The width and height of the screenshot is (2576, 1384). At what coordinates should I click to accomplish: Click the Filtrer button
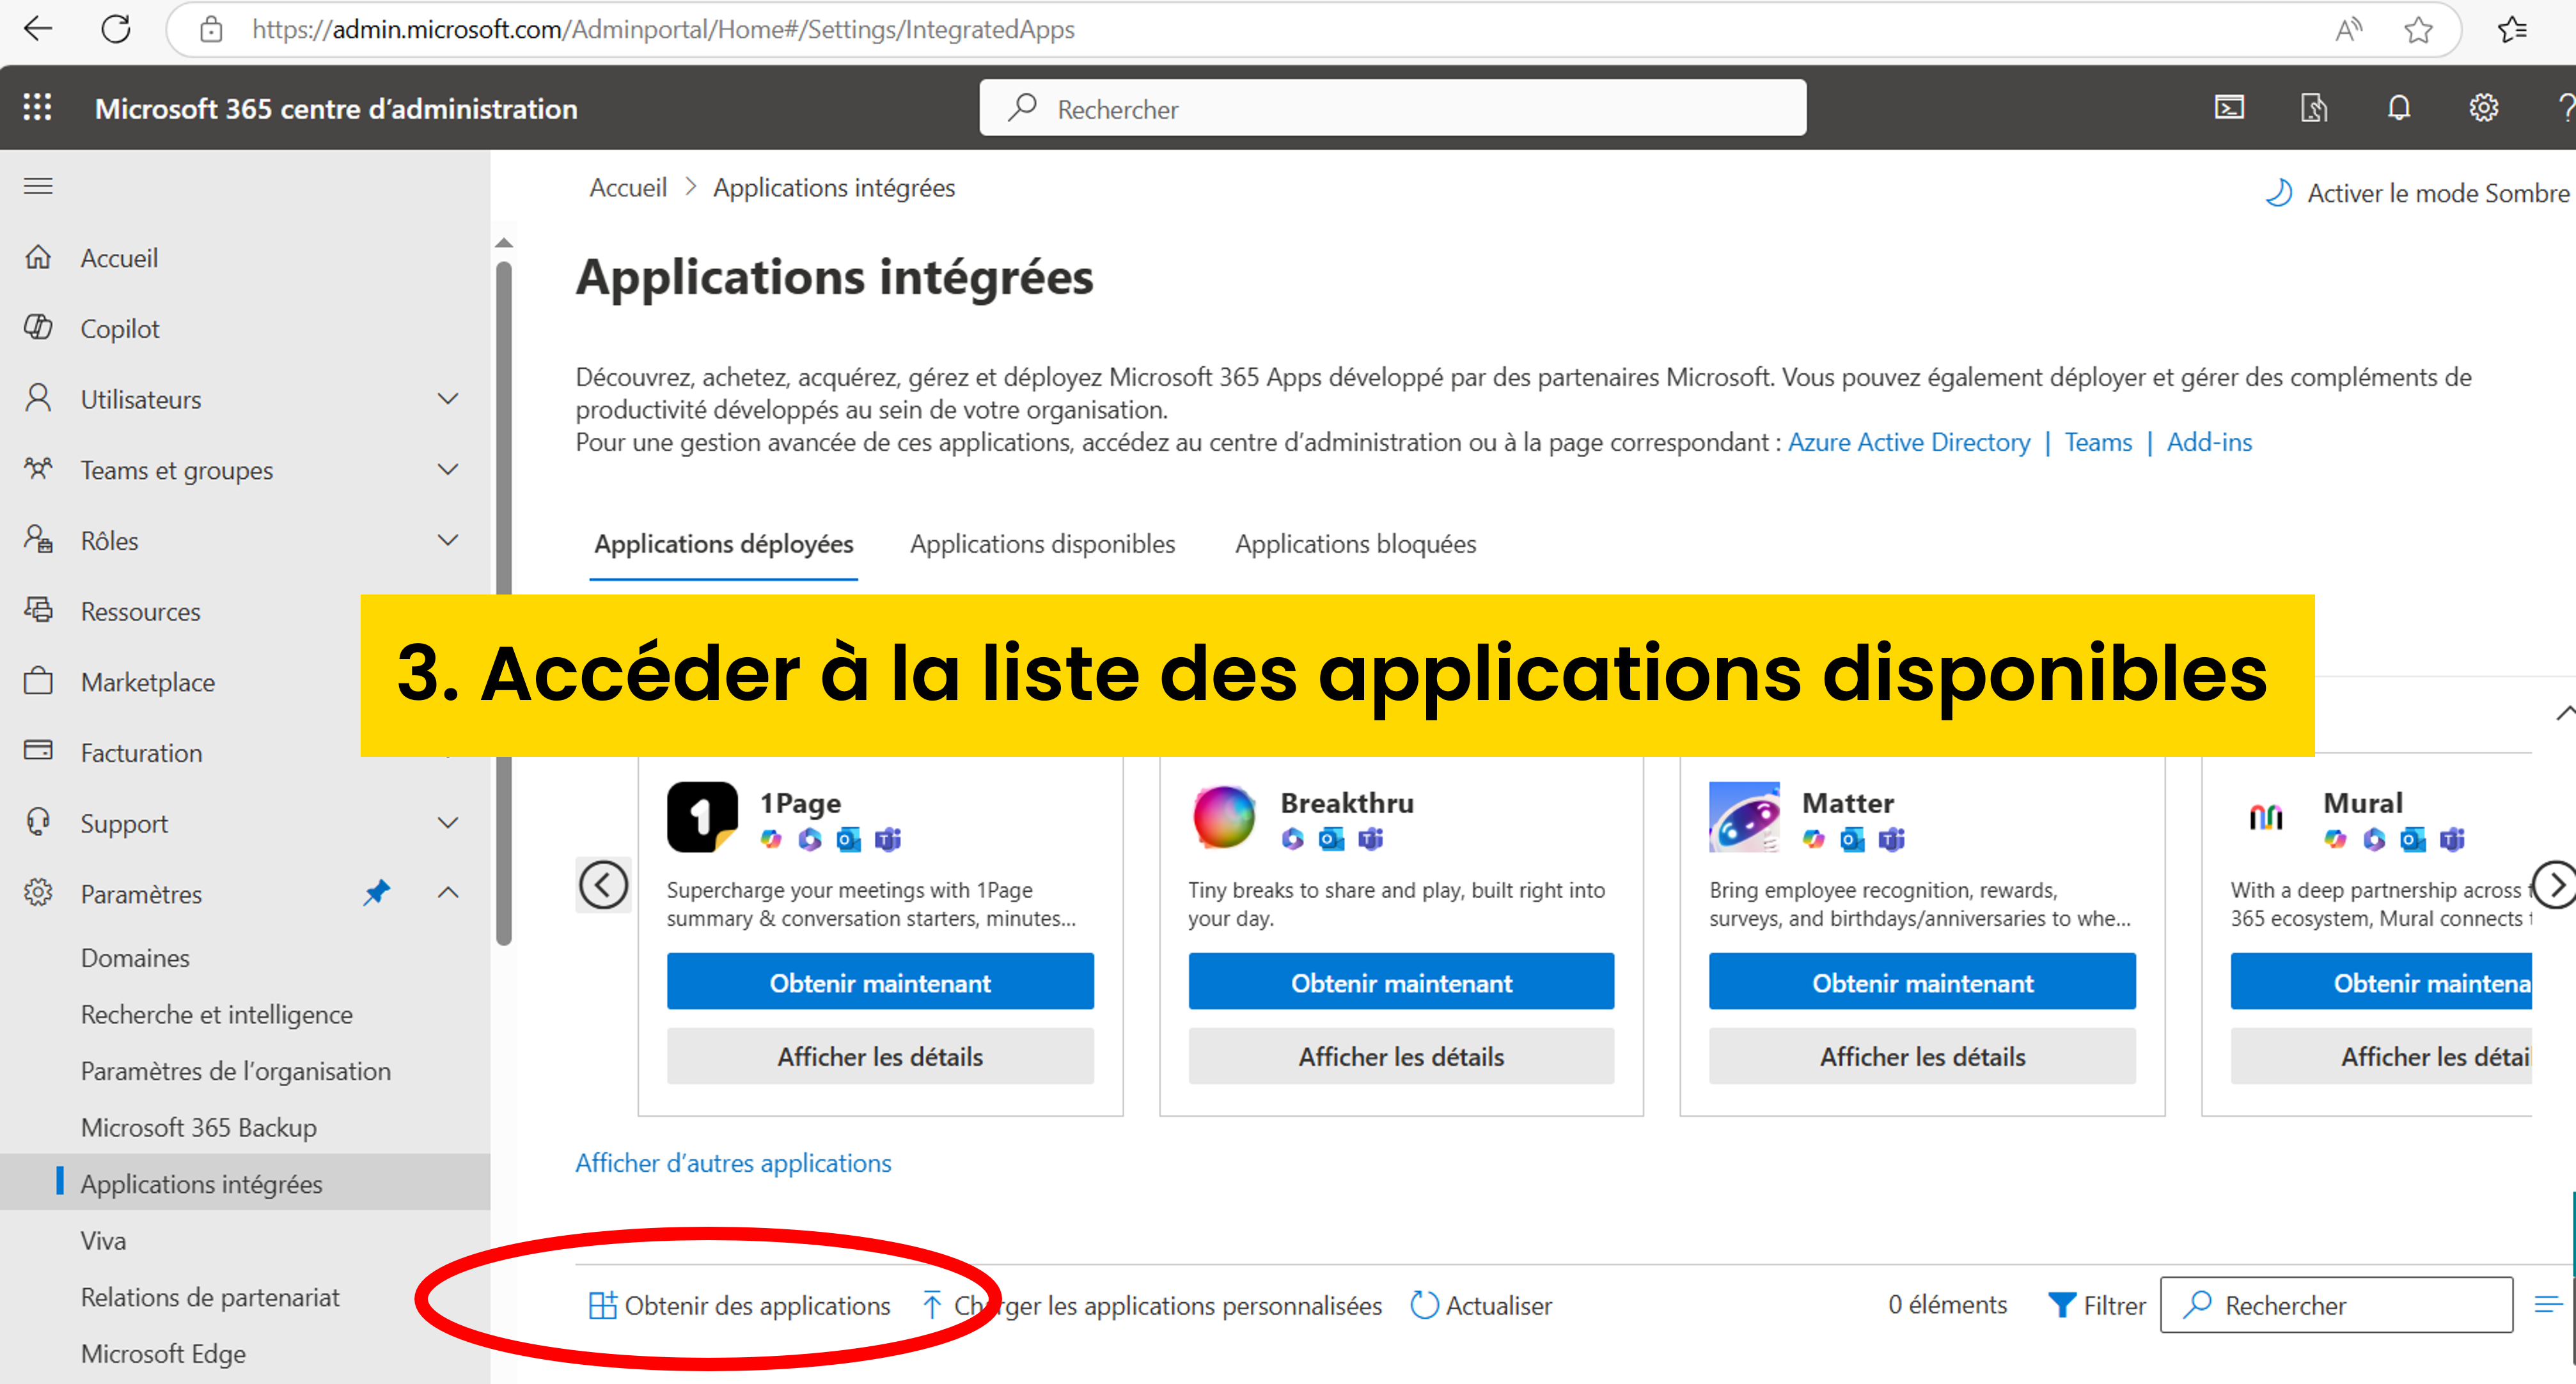click(x=2097, y=1305)
